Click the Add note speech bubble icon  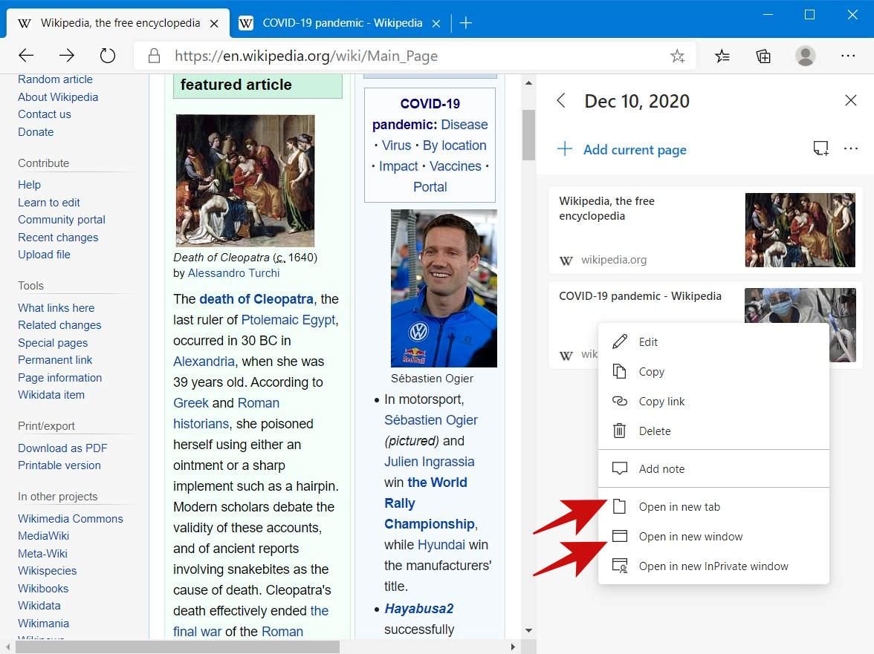pos(619,468)
